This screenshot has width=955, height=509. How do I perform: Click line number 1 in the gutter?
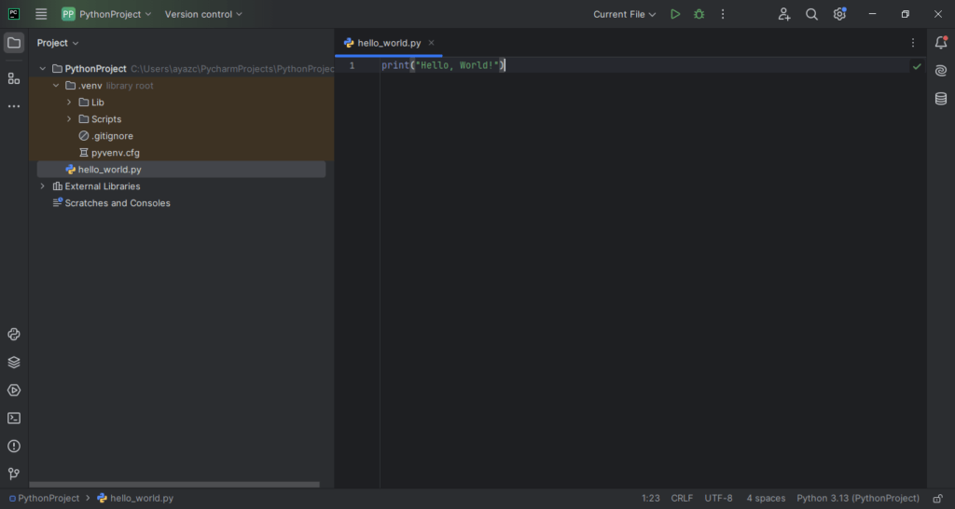tap(352, 65)
